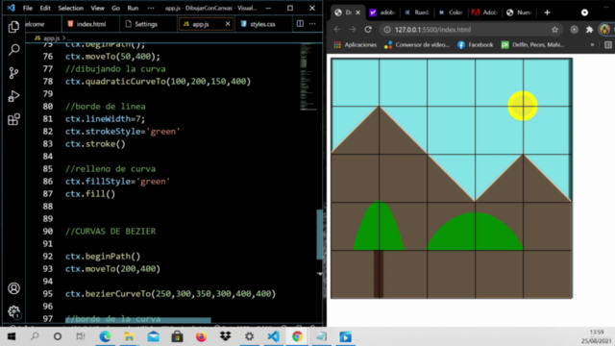Place cursor on ctx.lineWidth=7 line
Viewport: 615px width, 346px height.
105,119
